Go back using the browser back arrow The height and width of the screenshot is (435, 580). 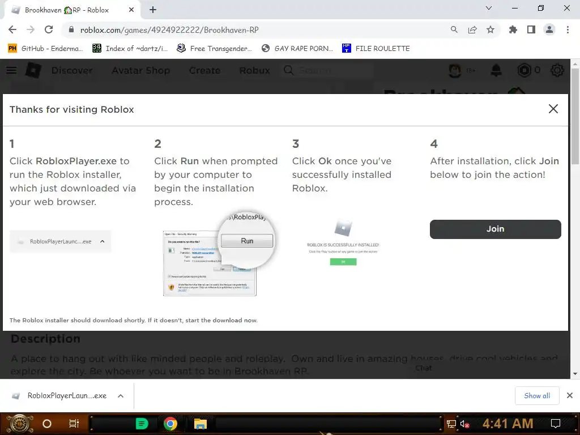point(12,29)
